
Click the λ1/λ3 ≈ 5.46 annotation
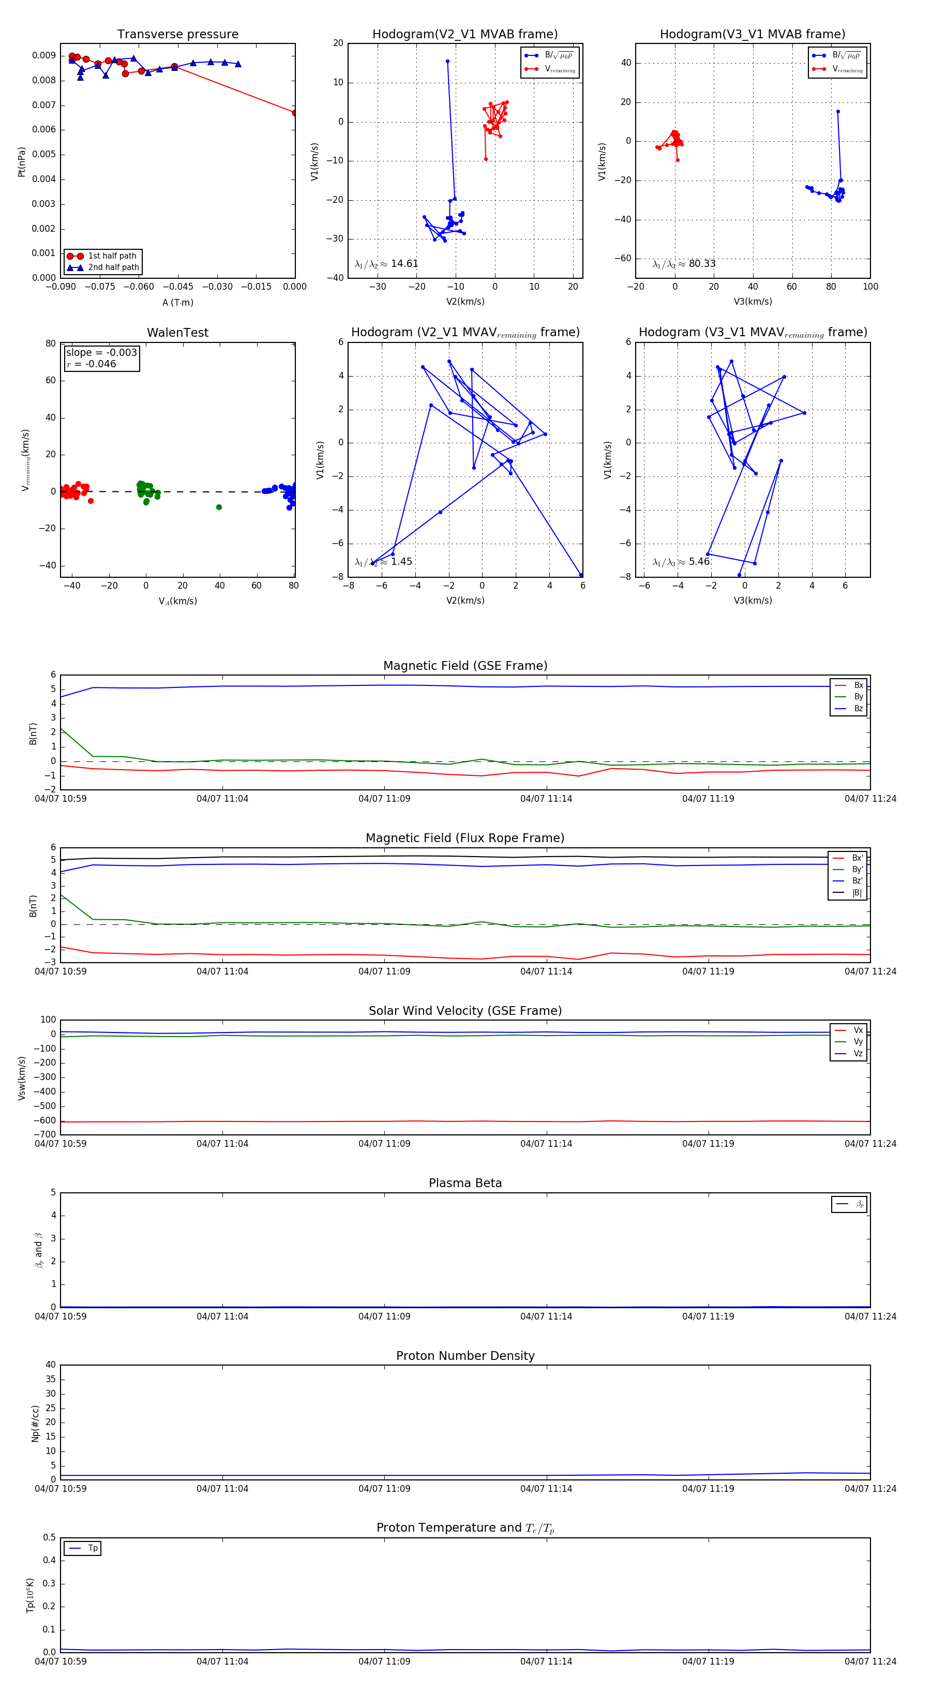(681, 562)
